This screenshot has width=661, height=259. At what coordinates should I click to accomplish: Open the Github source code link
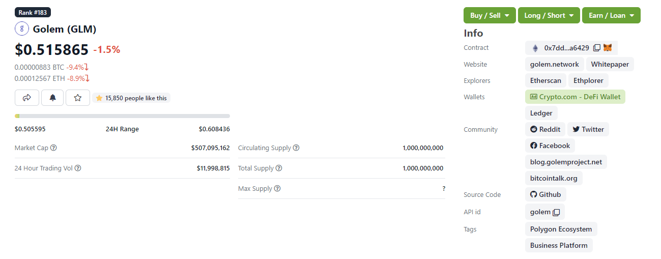[545, 194]
